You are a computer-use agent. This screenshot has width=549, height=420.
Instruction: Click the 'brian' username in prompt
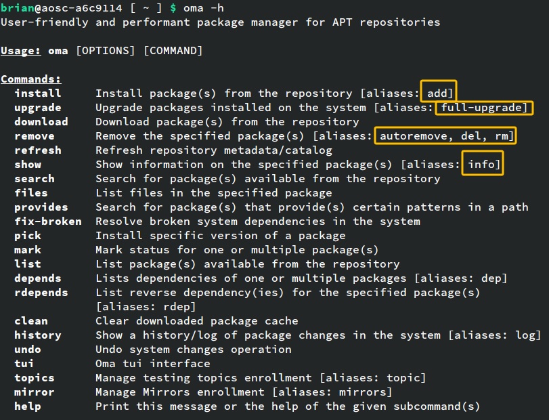[x=17, y=7]
